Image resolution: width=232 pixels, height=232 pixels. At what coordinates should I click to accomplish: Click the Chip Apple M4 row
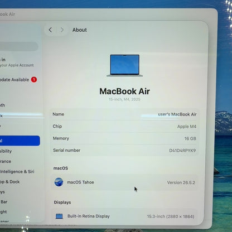tap(124, 127)
